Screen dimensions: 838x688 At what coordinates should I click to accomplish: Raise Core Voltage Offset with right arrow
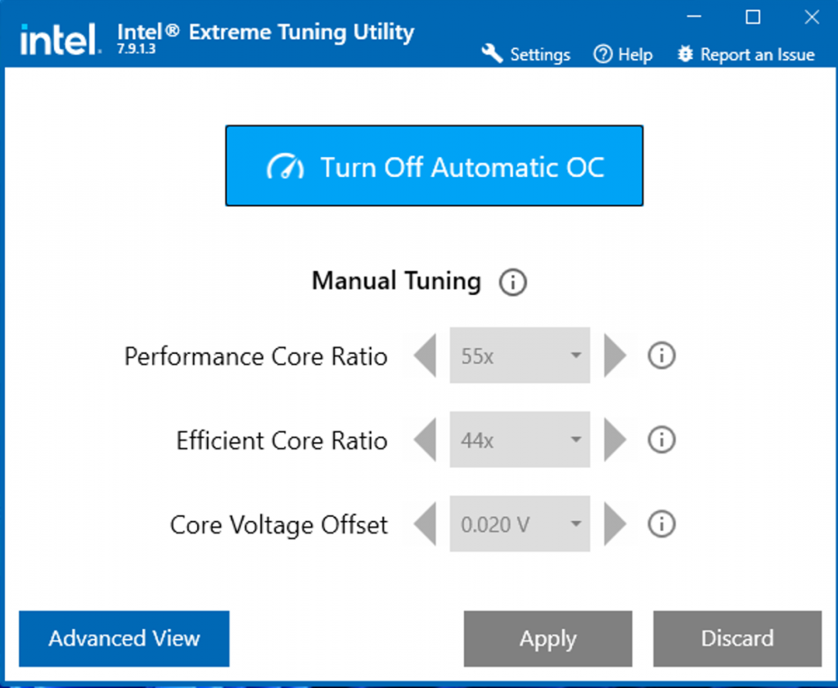pos(615,524)
